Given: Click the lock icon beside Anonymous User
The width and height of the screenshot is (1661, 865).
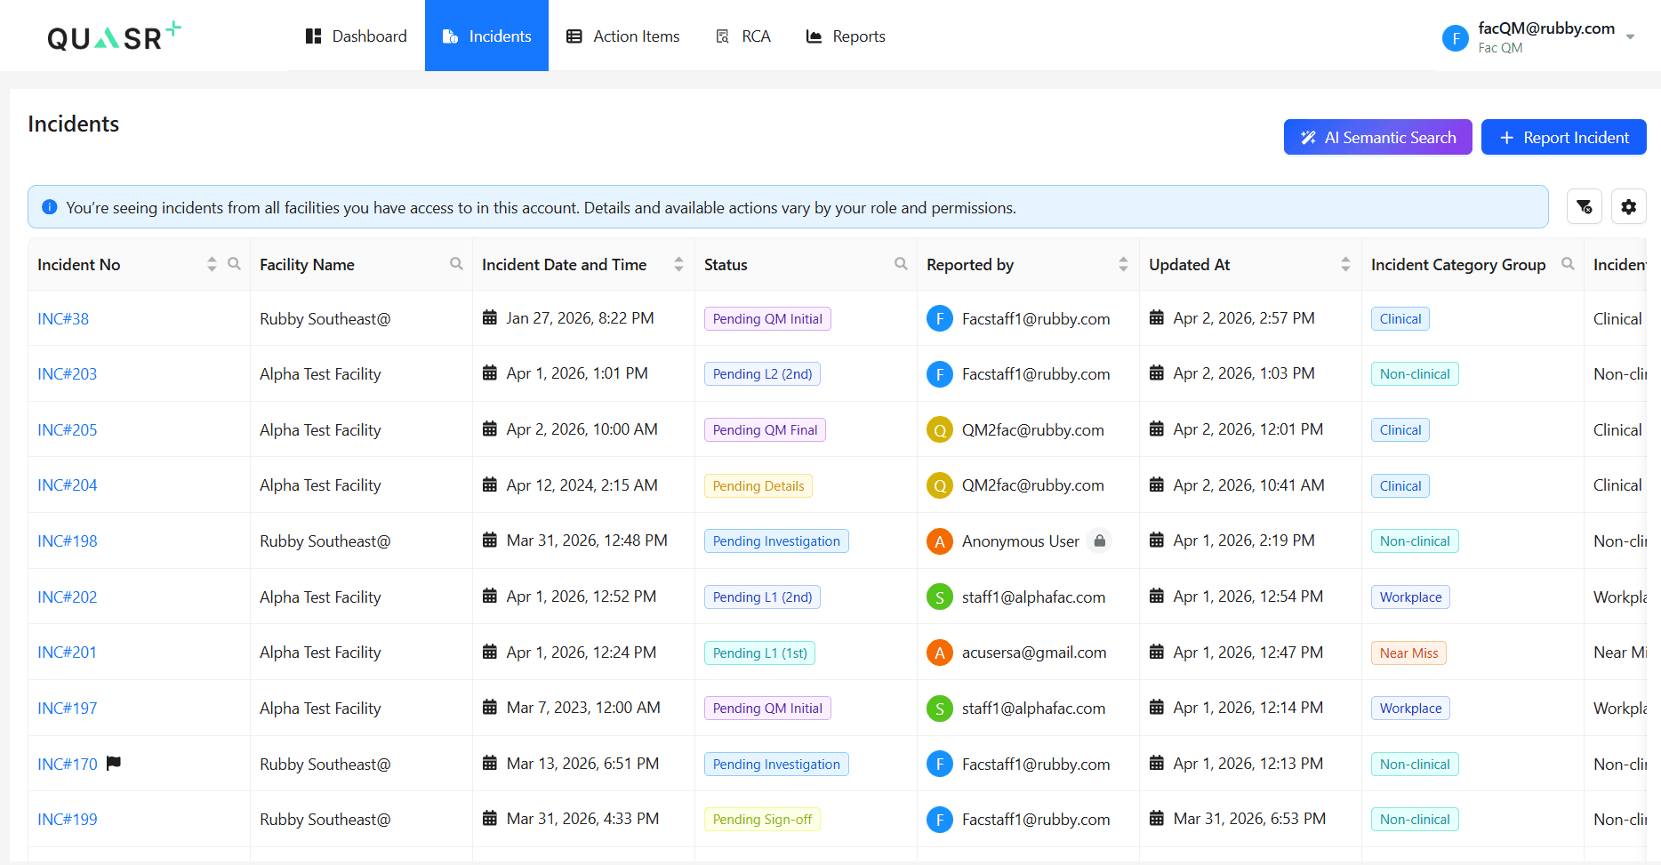Looking at the screenshot, I should [x=1100, y=541].
